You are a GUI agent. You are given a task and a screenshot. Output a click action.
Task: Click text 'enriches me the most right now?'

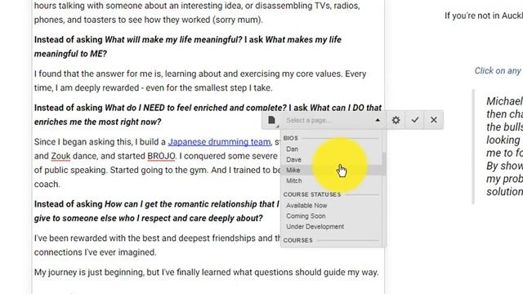97,122
